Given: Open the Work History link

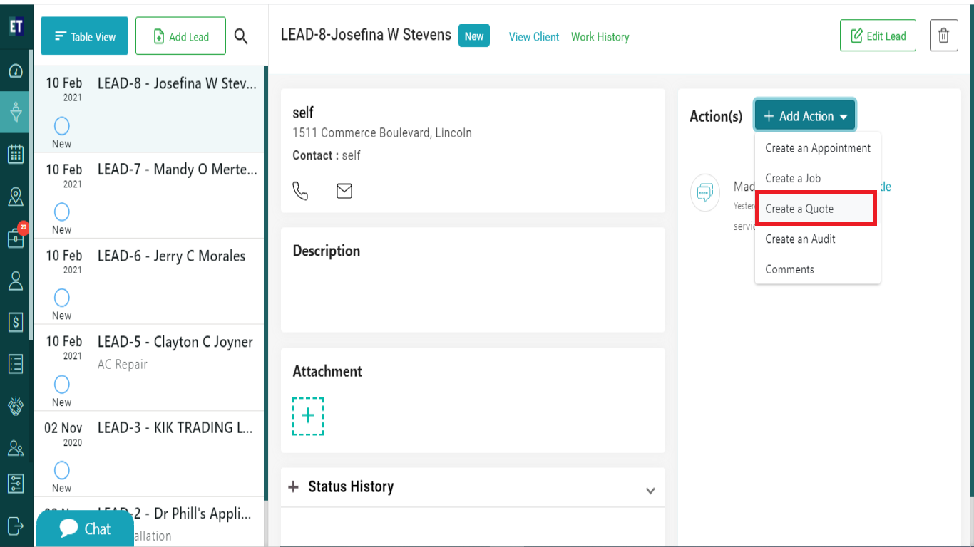Looking at the screenshot, I should (x=600, y=37).
